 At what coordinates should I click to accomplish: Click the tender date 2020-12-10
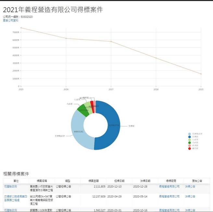(x=114, y=186)
